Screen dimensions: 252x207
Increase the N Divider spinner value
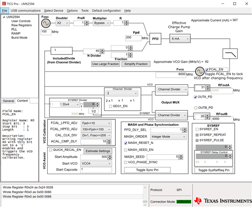102,50
